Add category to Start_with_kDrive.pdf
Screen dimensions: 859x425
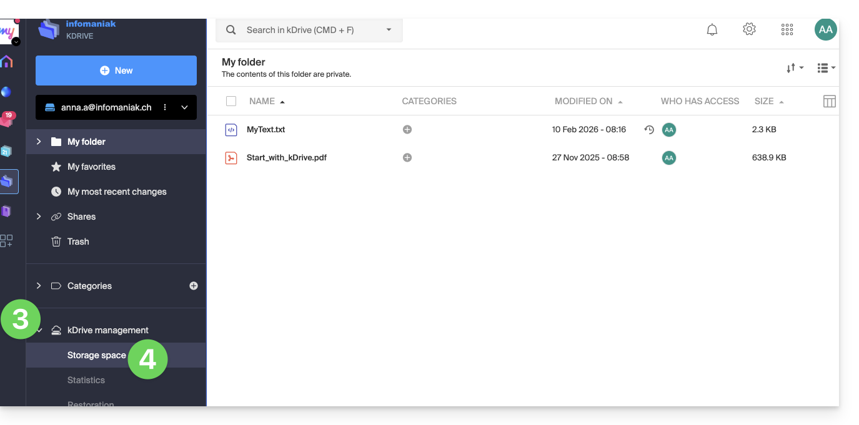tap(407, 158)
